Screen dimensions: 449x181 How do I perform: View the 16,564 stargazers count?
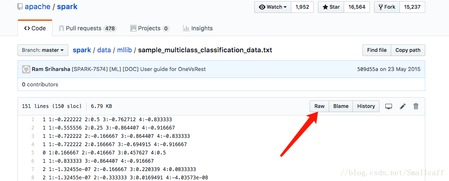[x=357, y=7]
